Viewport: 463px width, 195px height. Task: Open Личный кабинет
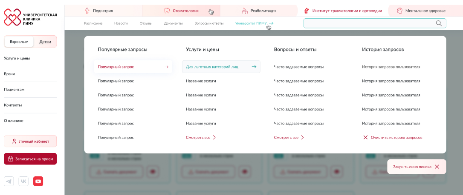point(30,141)
